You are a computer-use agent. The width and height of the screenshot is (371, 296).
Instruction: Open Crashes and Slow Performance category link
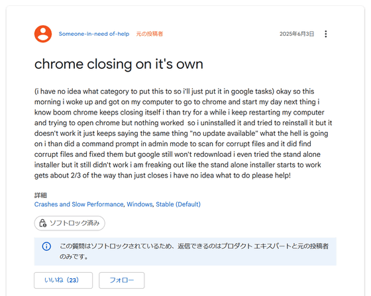coord(79,204)
